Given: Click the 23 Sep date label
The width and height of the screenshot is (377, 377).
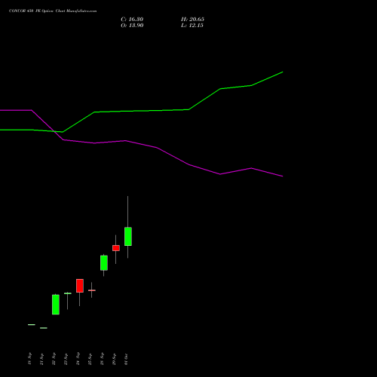Looking at the screenshot, I should [66, 359].
